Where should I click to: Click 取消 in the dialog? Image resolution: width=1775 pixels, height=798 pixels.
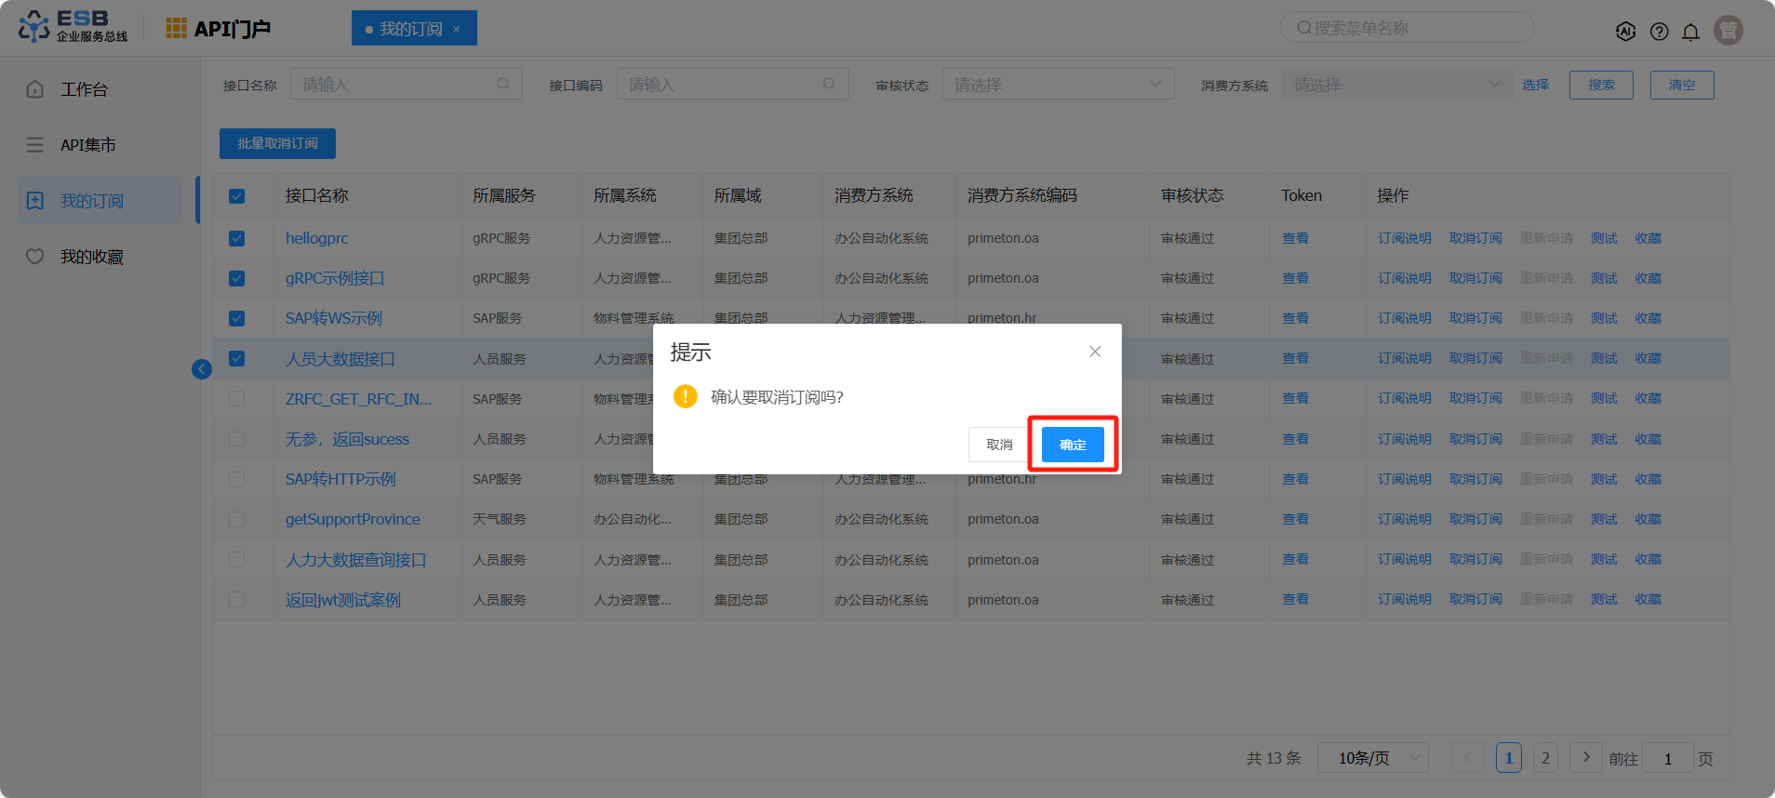point(999,445)
